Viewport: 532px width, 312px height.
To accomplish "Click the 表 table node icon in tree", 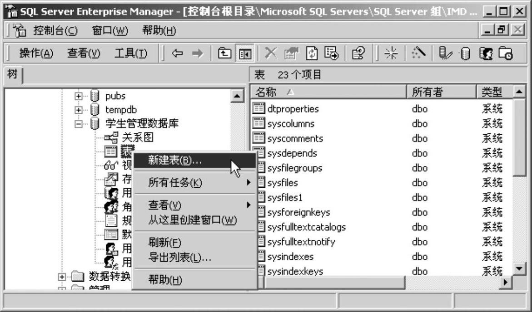I will 110,151.
